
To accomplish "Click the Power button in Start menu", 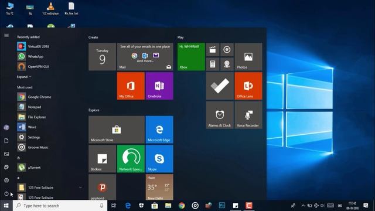I will (x=6, y=193).
